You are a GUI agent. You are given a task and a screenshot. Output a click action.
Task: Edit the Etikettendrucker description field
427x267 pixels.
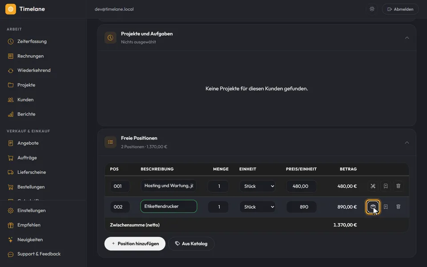click(x=169, y=206)
